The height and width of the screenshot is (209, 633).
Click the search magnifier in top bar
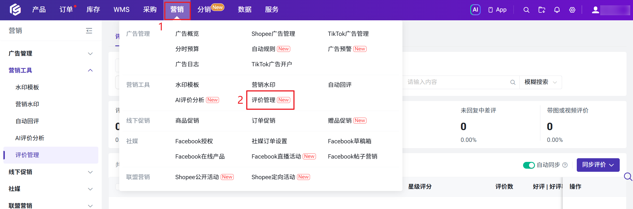pos(526,10)
